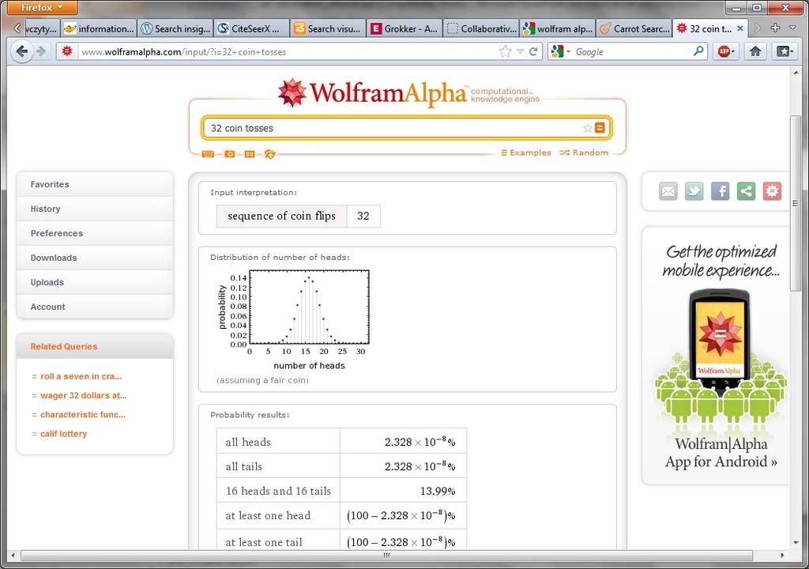The height and width of the screenshot is (569, 809).
Task: Open the file upload folder icon
Action: coord(270,154)
